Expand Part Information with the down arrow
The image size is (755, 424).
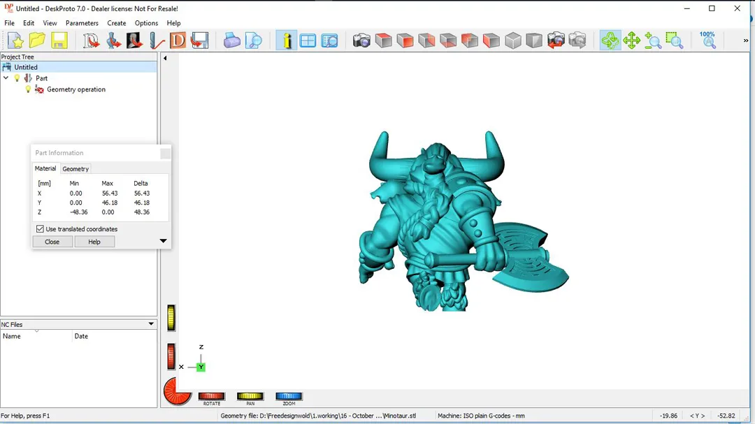click(163, 241)
